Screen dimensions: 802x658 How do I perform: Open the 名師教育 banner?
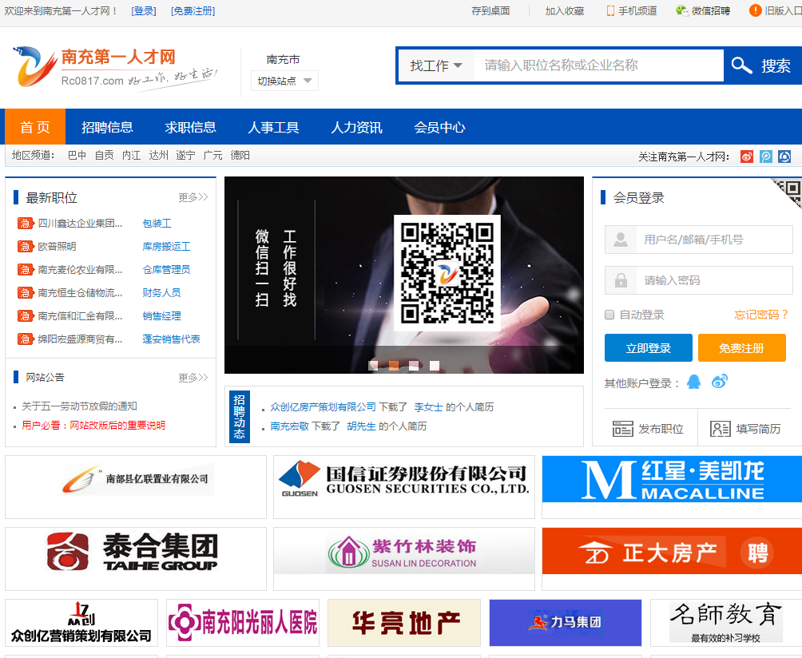[726, 623]
